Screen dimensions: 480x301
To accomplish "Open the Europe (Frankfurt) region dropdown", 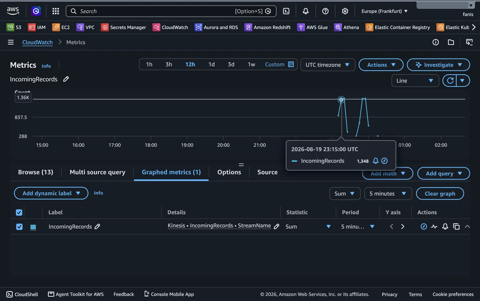I will click(x=385, y=11).
